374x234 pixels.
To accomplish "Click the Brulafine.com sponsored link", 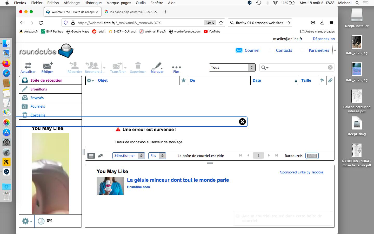I will pyautogui.click(x=138, y=187).
